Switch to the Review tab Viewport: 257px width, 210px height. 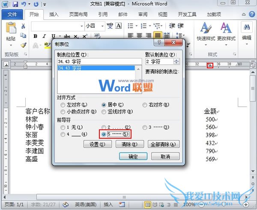[143, 15]
